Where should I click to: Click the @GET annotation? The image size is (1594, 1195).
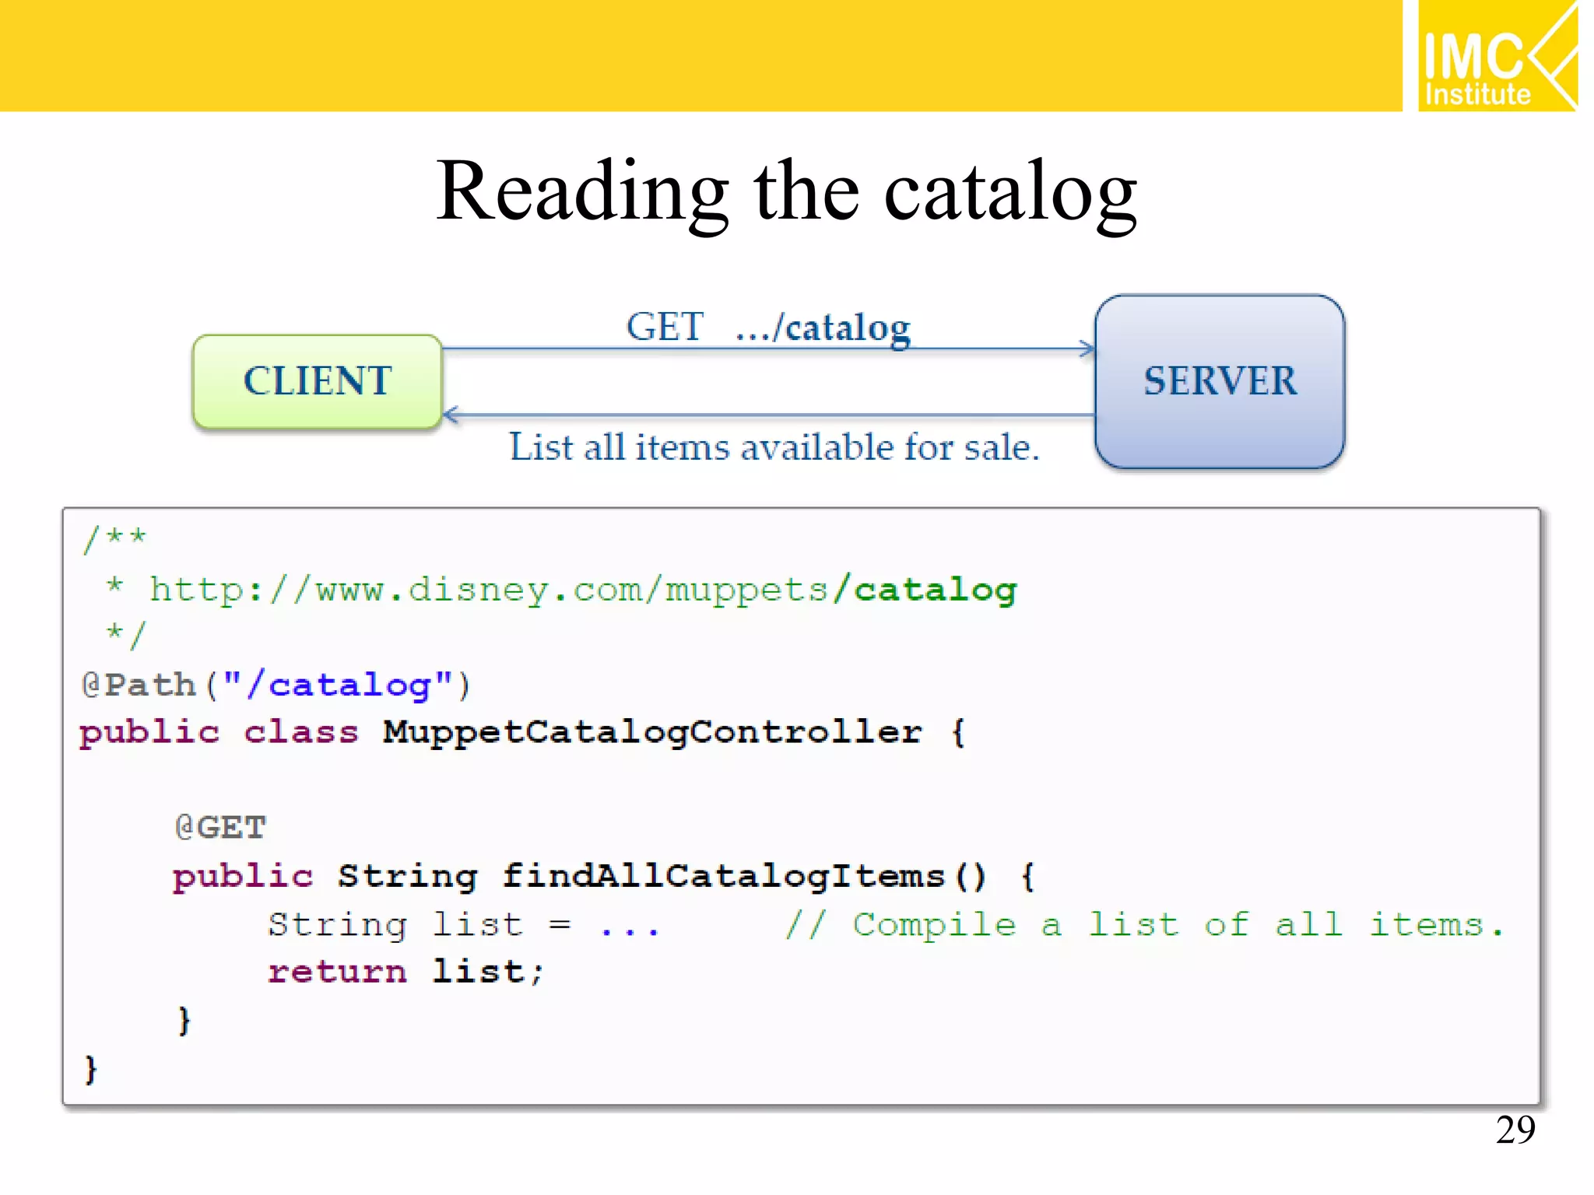pyautogui.click(x=220, y=827)
